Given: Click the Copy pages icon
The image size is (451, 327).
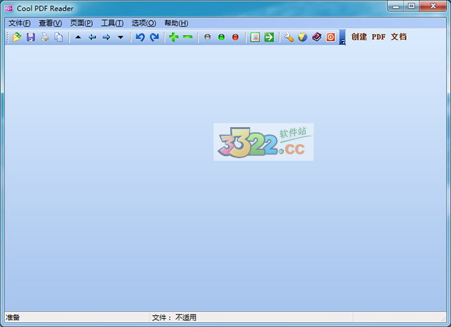Looking at the screenshot, I should click(x=59, y=37).
